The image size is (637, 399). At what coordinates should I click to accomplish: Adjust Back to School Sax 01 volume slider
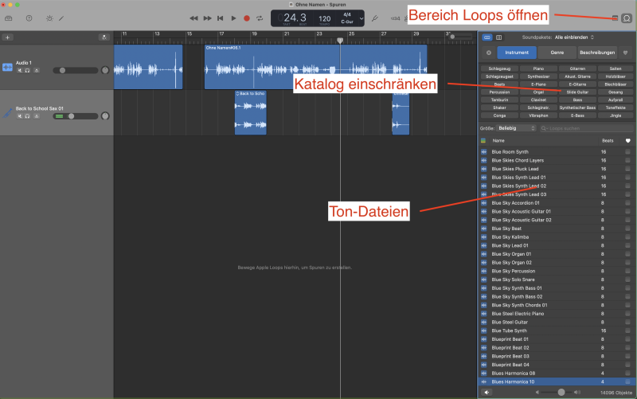coord(76,116)
